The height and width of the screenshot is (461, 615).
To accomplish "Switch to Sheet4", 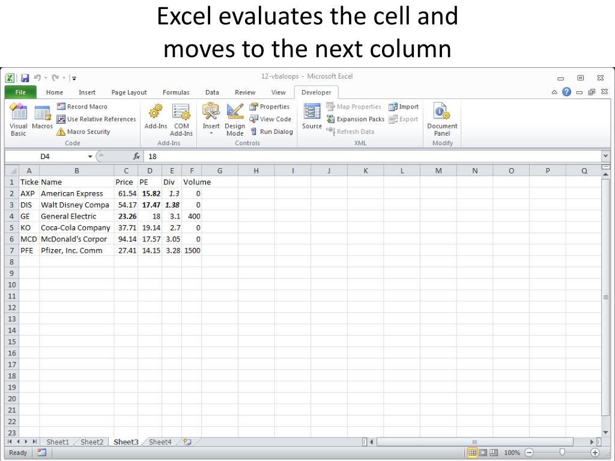I will coord(160,442).
